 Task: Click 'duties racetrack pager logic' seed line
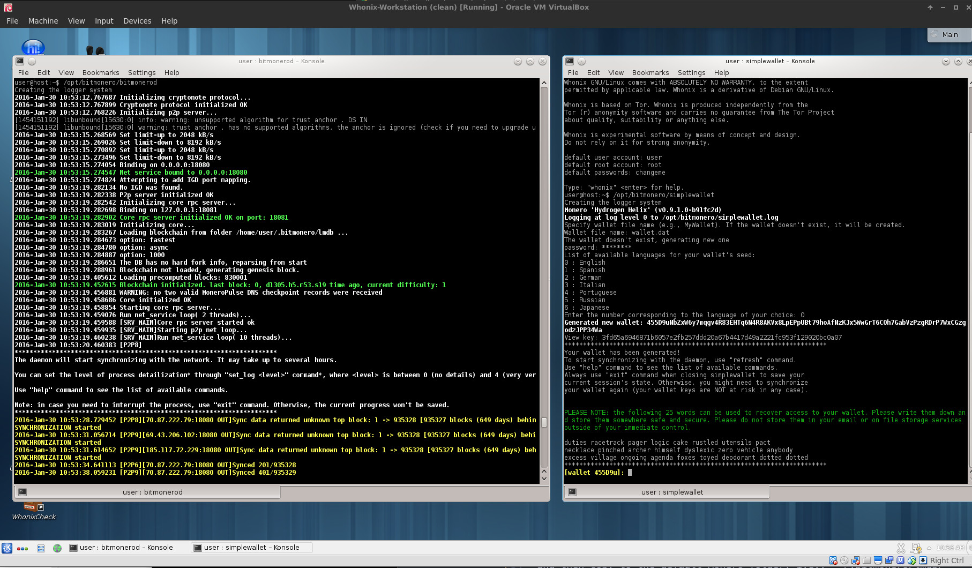(667, 443)
